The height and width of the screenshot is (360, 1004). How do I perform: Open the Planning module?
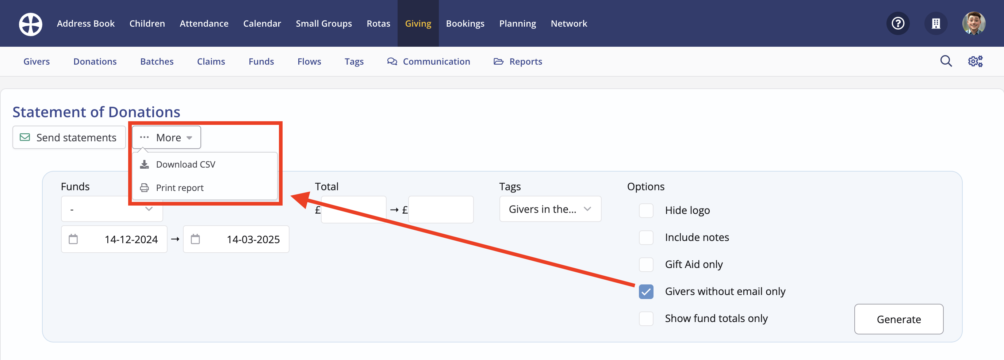517,23
